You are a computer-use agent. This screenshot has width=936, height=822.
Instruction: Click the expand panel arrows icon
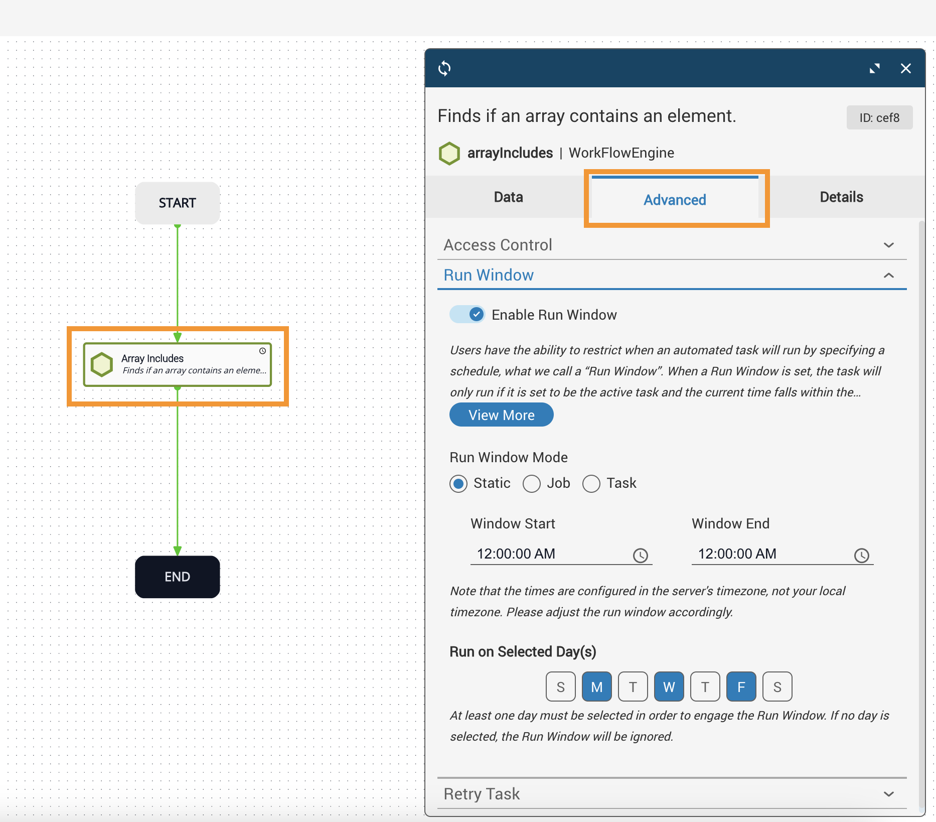click(x=874, y=68)
